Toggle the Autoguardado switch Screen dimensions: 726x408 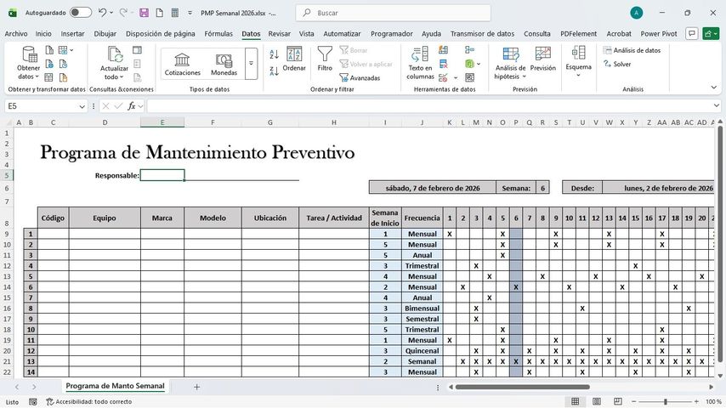tap(81, 13)
